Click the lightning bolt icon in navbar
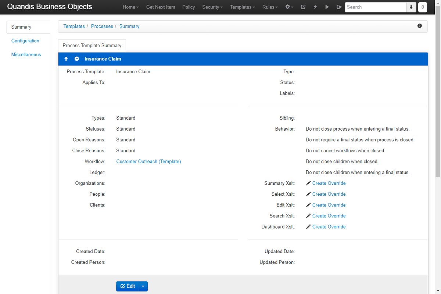 coord(315,7)
